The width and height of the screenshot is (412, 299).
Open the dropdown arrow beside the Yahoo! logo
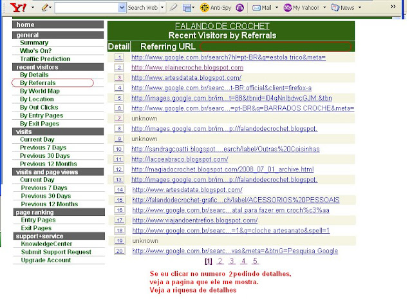tap(33, 8)
